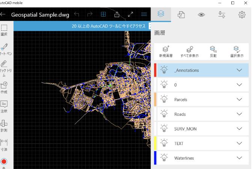Click the Geospatial Sample.dwg title

[x=40, y=15]
